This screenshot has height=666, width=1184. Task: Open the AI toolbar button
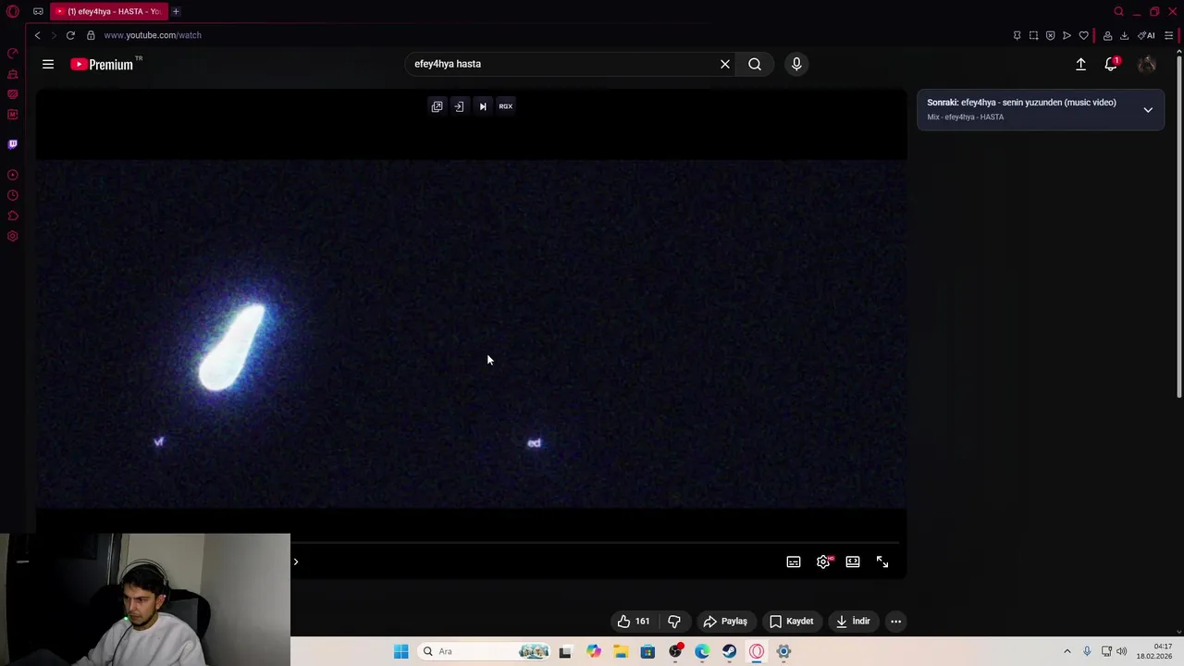pyautogui.click(x=1146, y=35)
